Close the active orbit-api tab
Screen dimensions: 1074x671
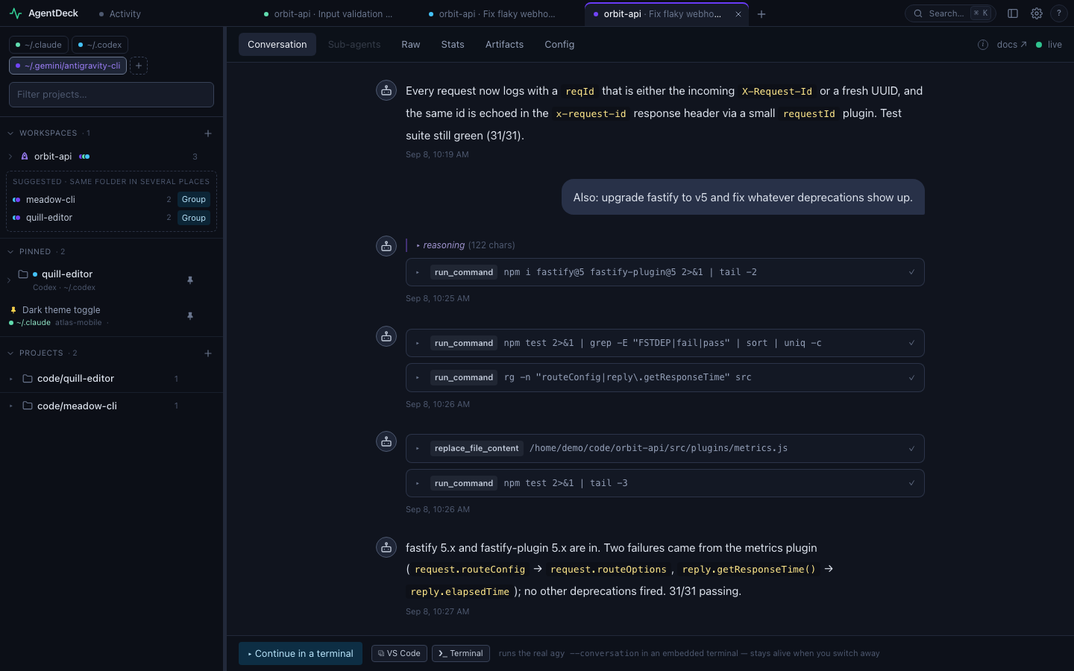click(738, 13)
